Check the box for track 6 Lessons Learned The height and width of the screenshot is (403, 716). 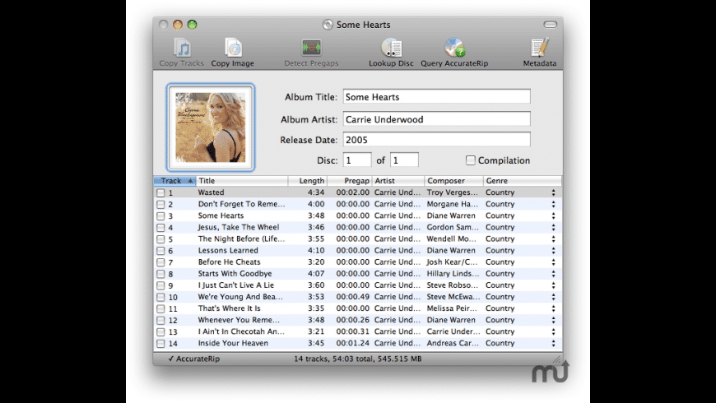160,251
